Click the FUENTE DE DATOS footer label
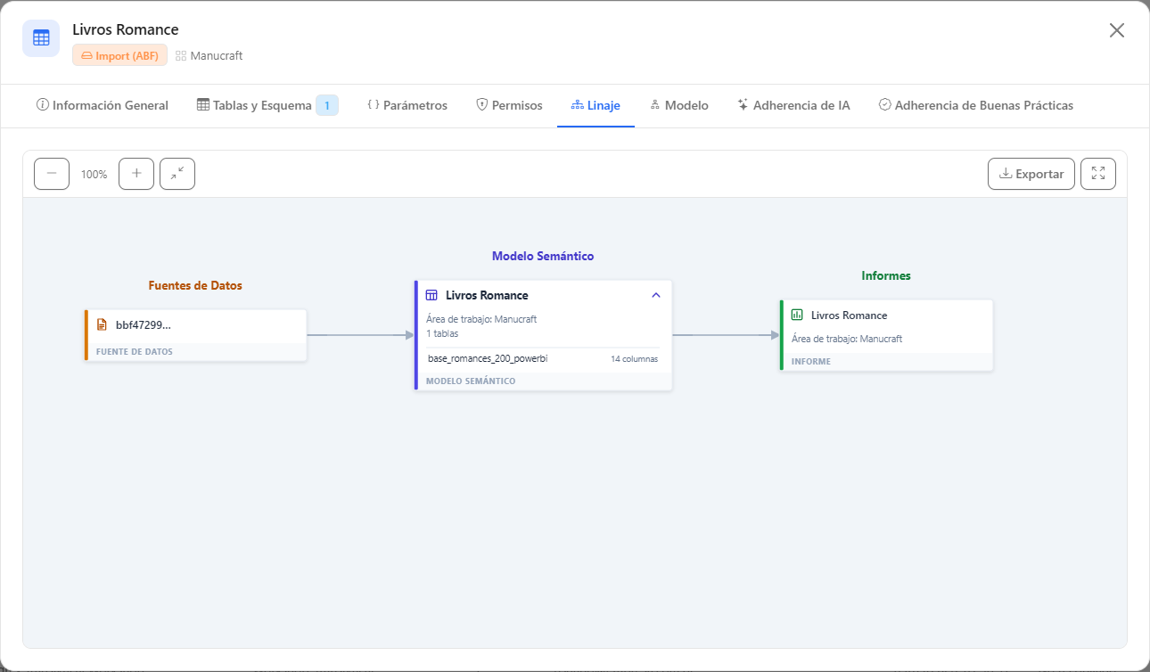 point(135,352)
